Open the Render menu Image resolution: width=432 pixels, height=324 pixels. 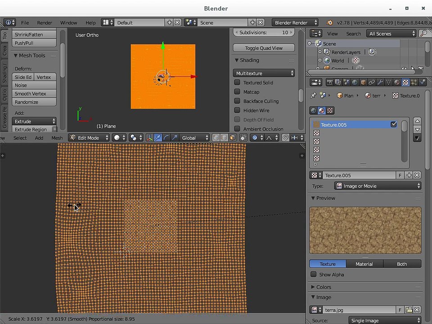pos(45,22)
